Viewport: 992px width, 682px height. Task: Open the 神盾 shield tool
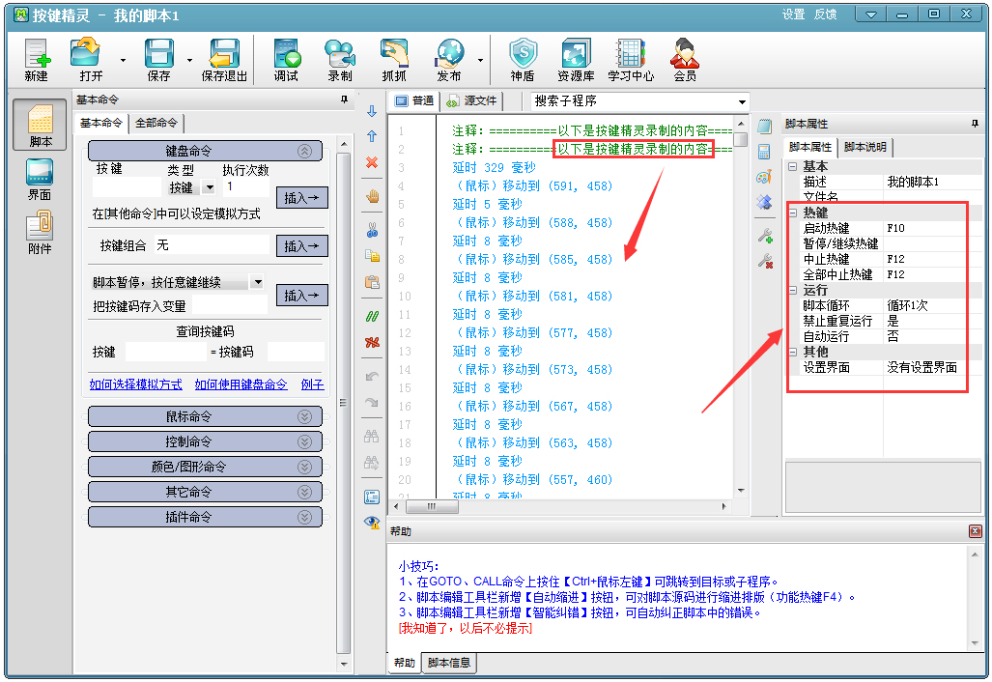[x=524, y=60]
